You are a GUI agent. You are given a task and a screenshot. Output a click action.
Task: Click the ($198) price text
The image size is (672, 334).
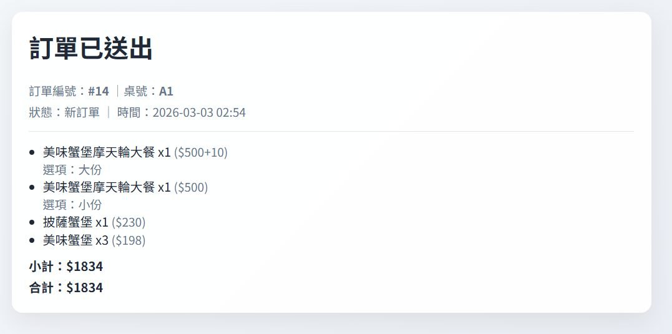(129, 240)
